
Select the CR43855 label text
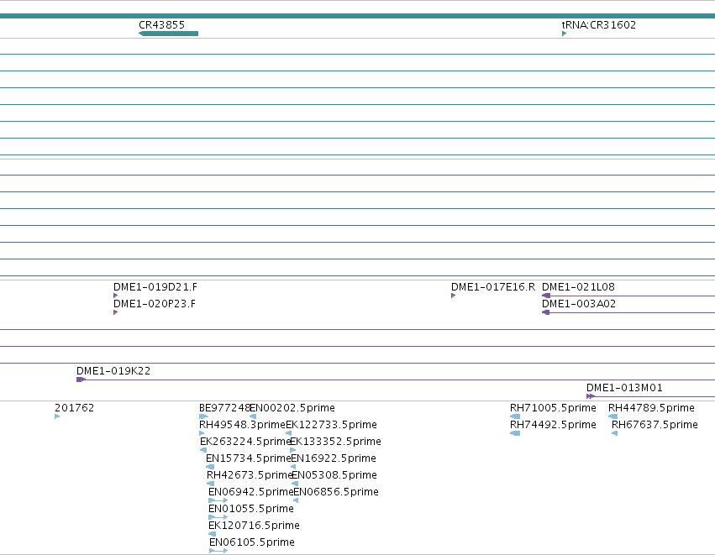point(162,24)
